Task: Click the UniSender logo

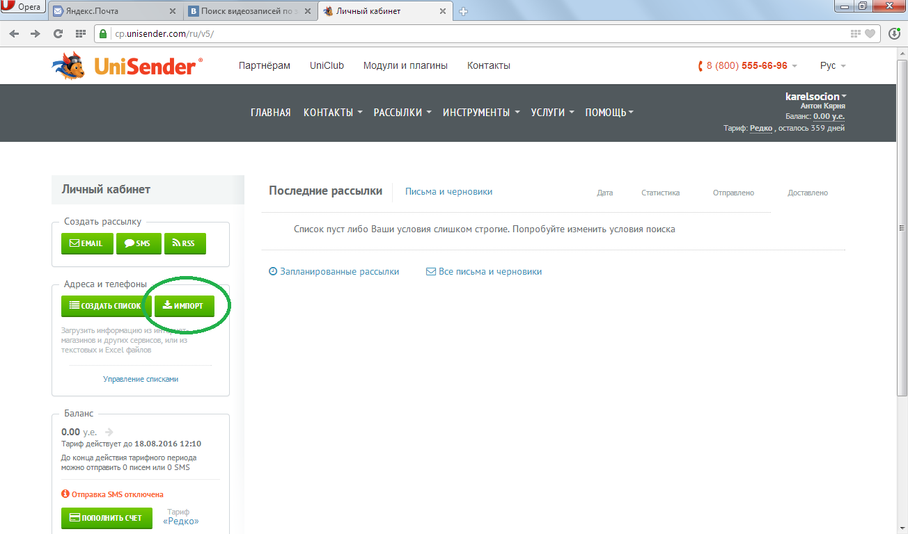Action: click(127, 65)
